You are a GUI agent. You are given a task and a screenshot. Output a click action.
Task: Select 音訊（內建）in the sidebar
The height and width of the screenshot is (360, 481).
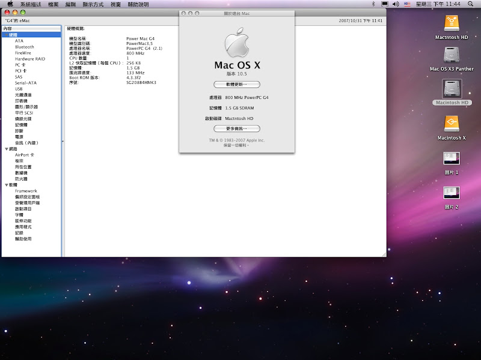(x=26, y=143)
